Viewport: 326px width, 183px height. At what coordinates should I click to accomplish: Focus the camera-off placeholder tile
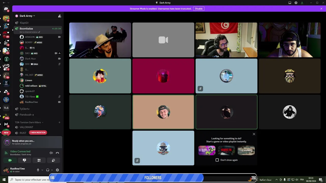(x=163, y=40)
